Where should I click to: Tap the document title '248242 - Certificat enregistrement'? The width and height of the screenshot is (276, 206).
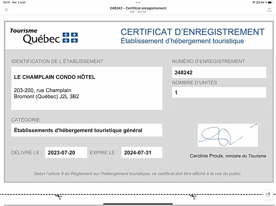pos(138,8)
